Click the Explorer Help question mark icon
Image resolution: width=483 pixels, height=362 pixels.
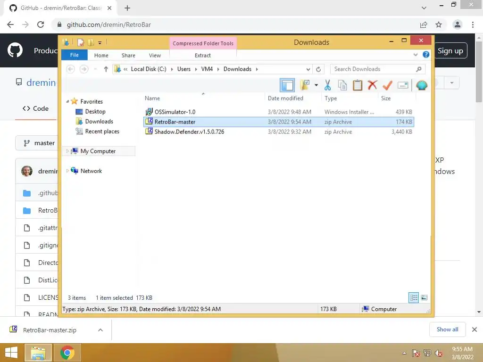pyautogui.click(x=426, y=55)
